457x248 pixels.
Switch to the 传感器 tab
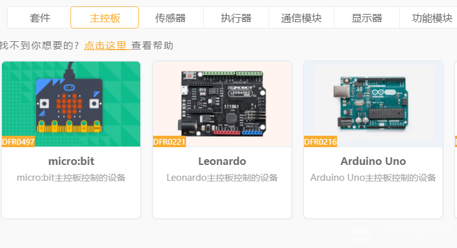pyautogui.click(x=171, y=18)
